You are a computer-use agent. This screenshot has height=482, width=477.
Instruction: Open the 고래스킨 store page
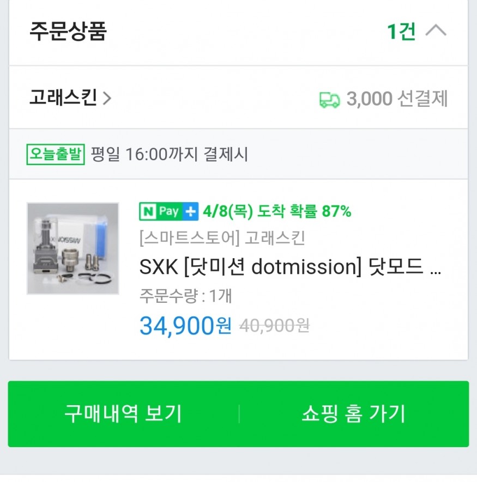coord(63,99)
